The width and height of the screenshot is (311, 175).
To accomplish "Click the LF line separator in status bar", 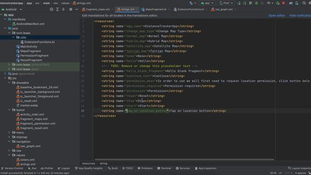I will point(280,173).
